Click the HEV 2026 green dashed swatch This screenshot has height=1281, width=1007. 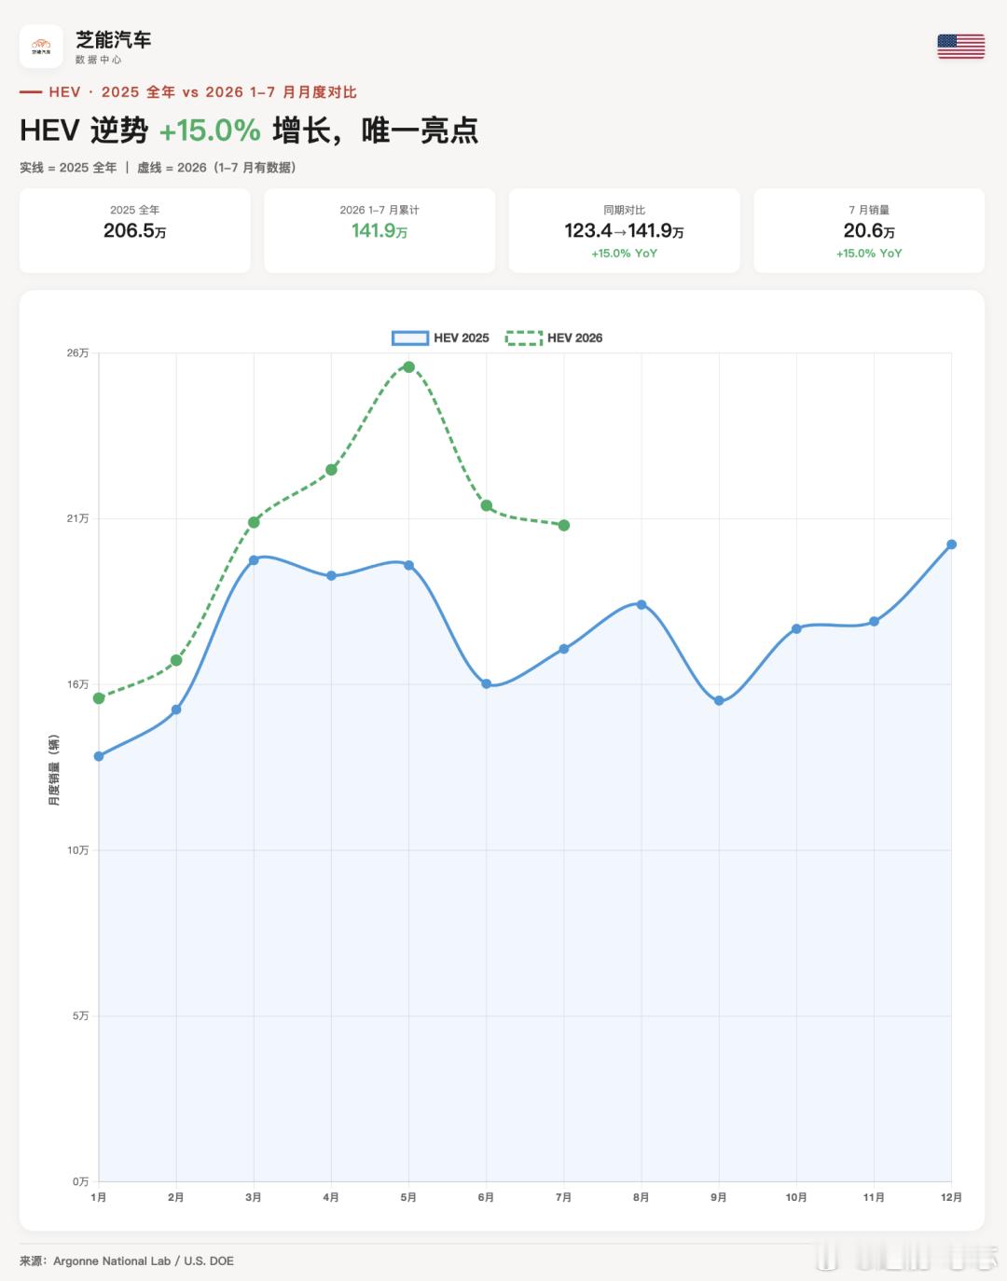[524, 337]
